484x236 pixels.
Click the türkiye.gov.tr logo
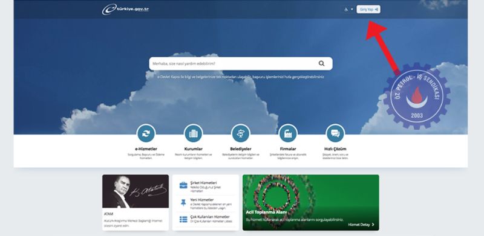coord(125,9)
